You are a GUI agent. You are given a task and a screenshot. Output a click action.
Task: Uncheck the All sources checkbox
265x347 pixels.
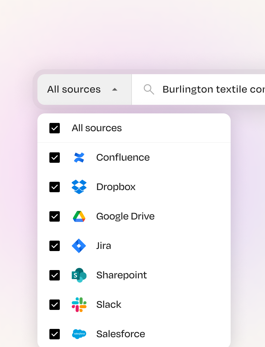(x=55, y=128)
